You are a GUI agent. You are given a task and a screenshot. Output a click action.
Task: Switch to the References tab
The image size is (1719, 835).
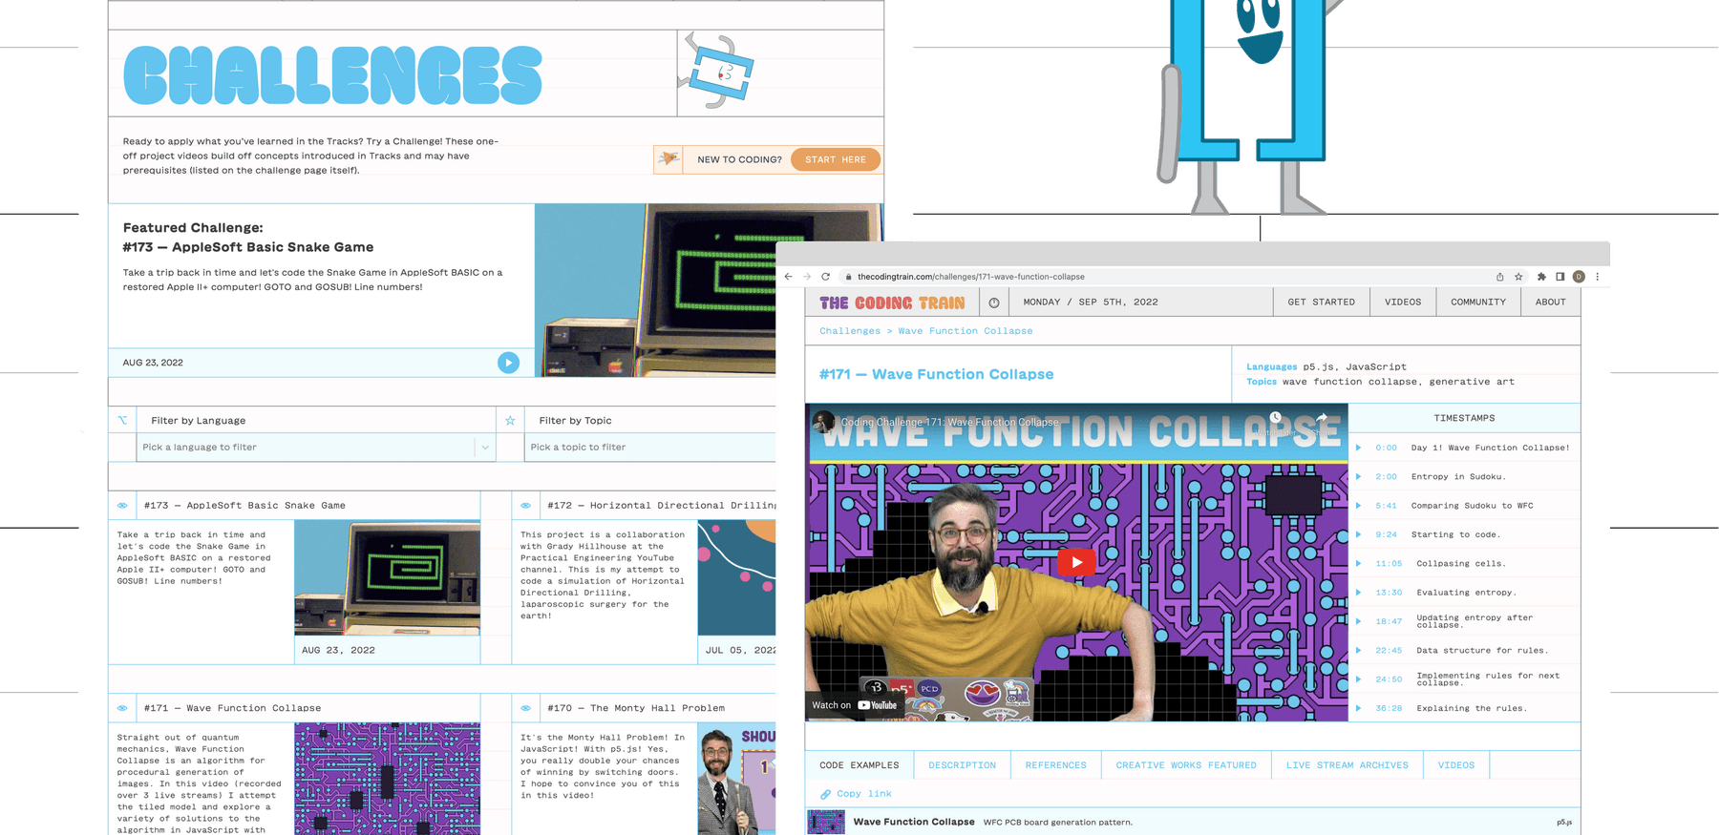[1055, 765]
